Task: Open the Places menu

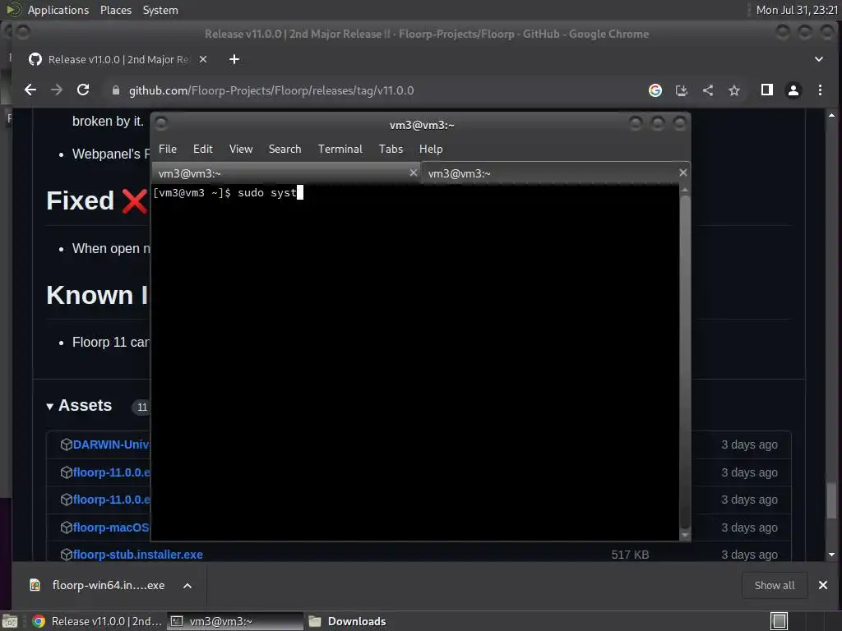Action: (115, 10)
